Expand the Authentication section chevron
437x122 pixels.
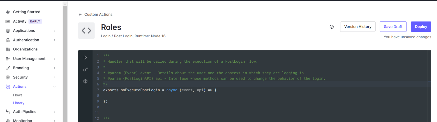pos(55,40)
